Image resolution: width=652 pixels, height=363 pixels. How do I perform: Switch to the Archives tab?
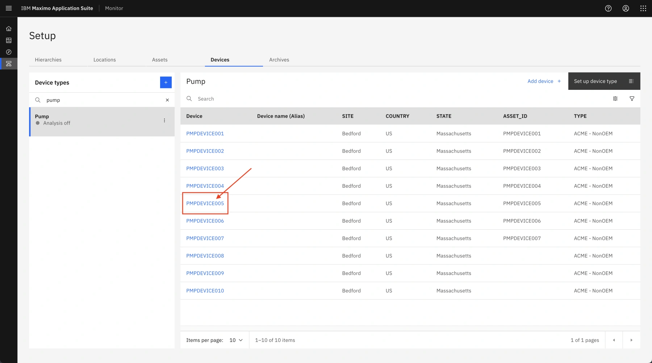tap(279, 60)
